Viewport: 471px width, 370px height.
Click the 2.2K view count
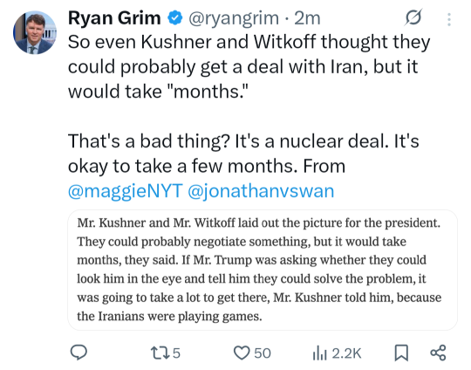[x=346, y=353]
